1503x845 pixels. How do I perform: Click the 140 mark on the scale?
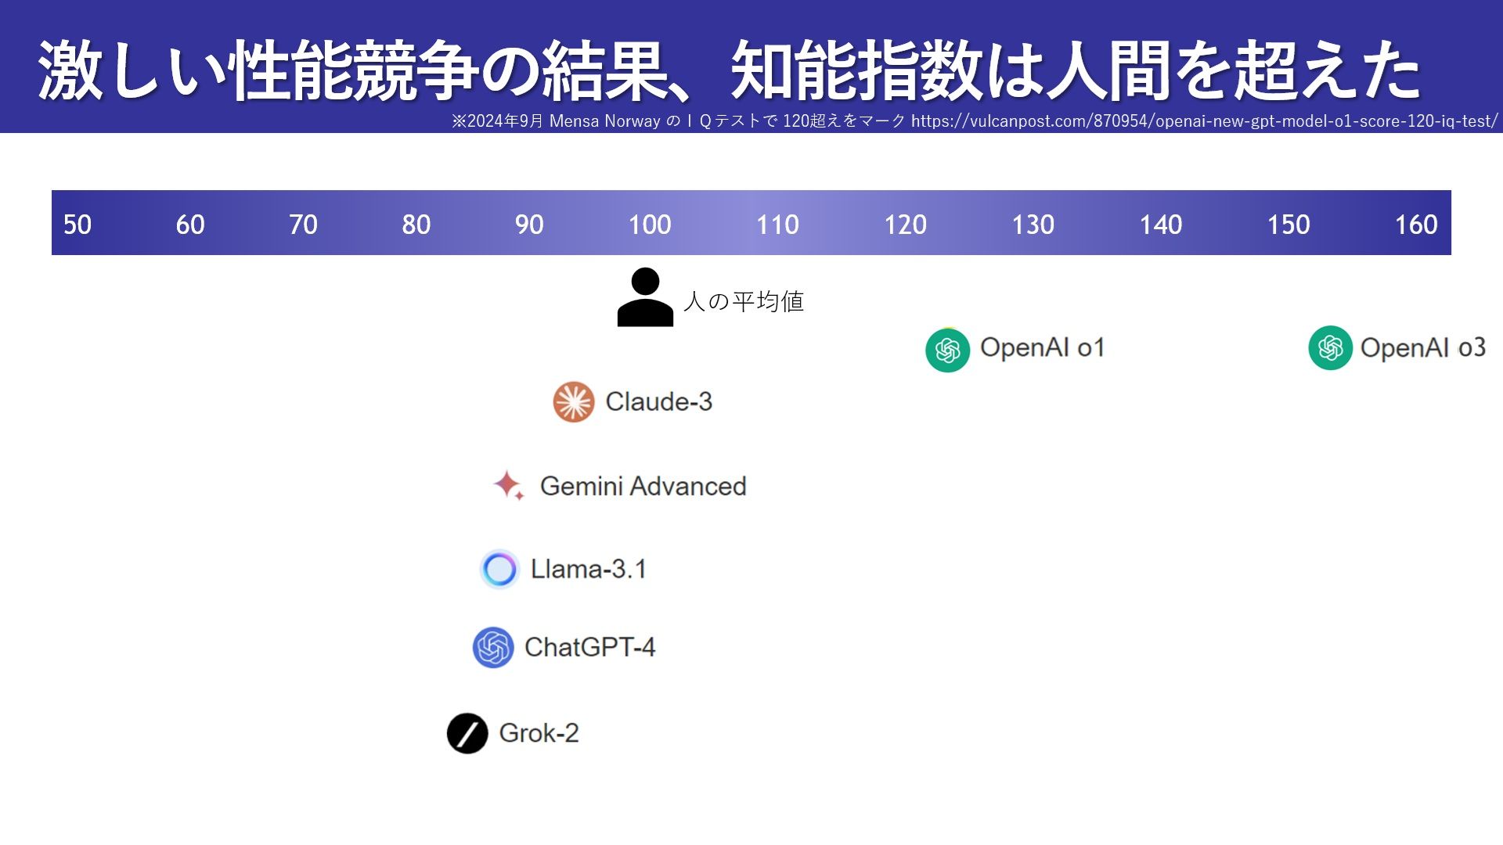[1161, 225]
